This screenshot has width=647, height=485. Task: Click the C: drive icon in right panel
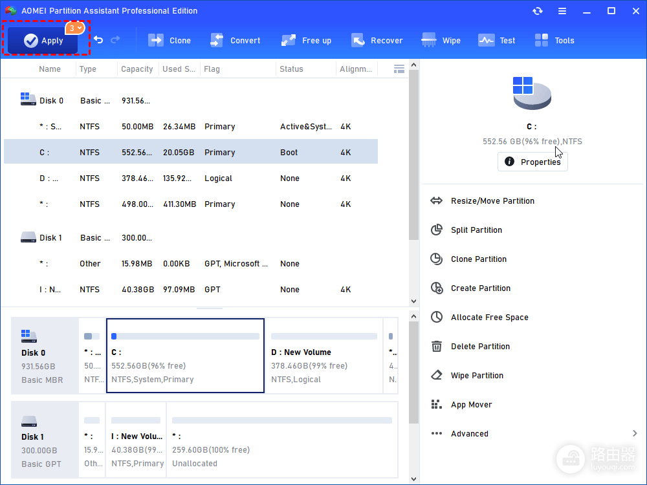[x=532, y=93]
